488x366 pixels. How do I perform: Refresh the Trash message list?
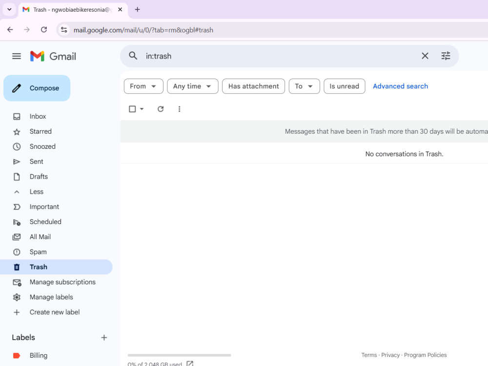point(161,109)
